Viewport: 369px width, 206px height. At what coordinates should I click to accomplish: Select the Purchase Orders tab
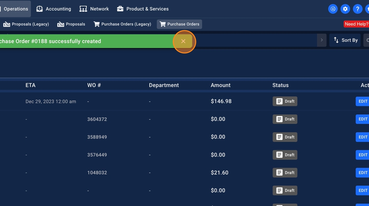tap(179, 24)
